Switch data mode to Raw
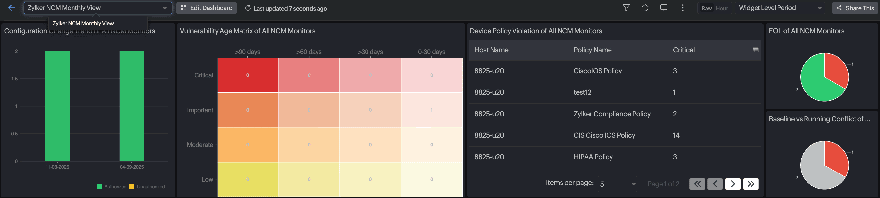880x198 pixels. click(x=707, y=8)
